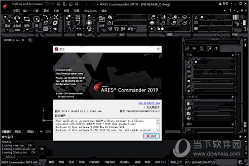Click the question mark icon in Properties palette
Viewport: 249px width, 166px height.
216,48
